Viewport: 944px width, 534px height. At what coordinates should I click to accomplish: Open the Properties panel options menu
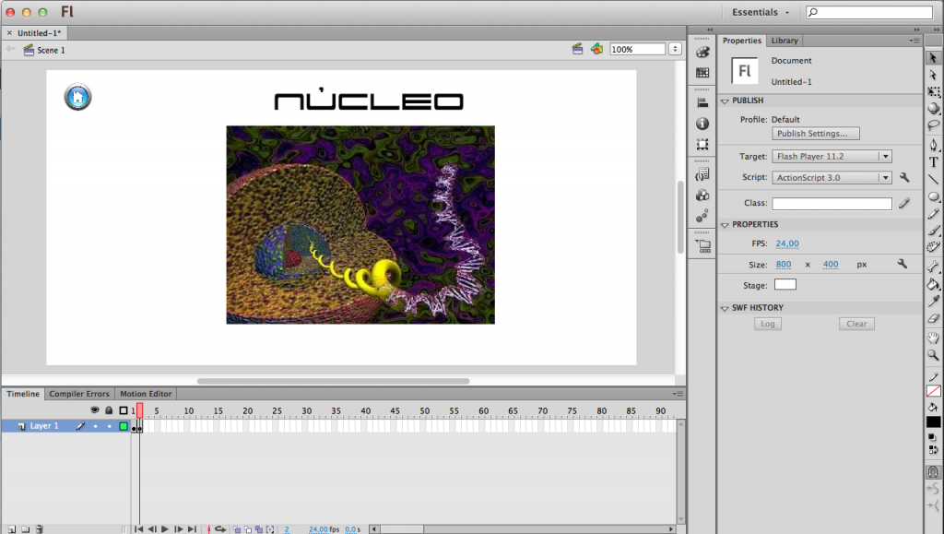point(914,41)
